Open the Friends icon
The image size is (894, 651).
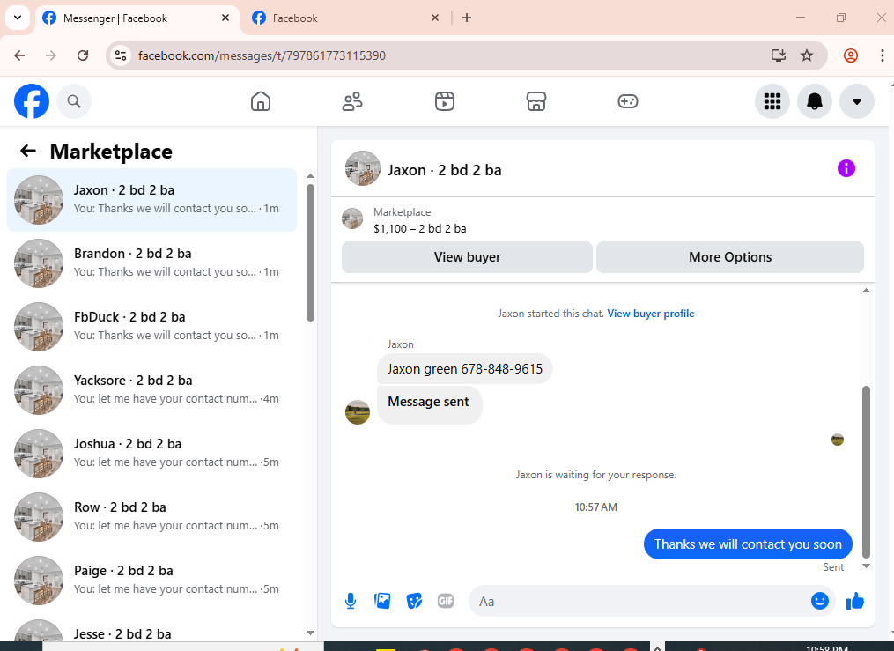pyautogui.click(x=352, y=101)
